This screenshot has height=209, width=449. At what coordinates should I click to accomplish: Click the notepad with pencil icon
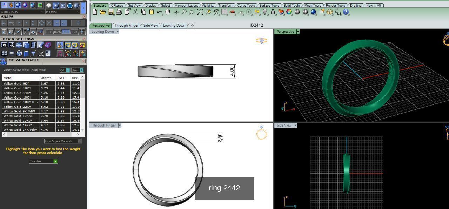(x=40, y=45)
